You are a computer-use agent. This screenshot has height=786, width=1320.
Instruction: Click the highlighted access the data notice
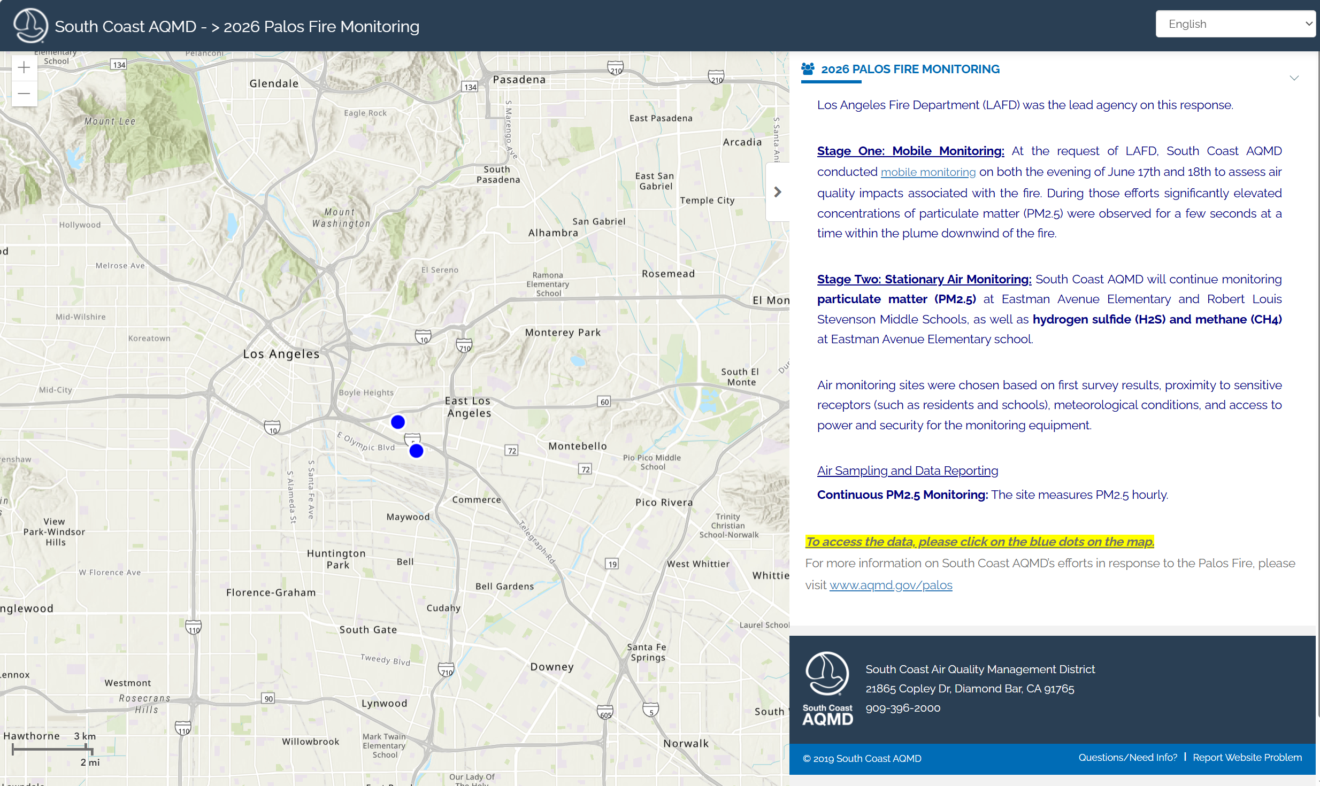pyautogui.click(x=979, y=542)
